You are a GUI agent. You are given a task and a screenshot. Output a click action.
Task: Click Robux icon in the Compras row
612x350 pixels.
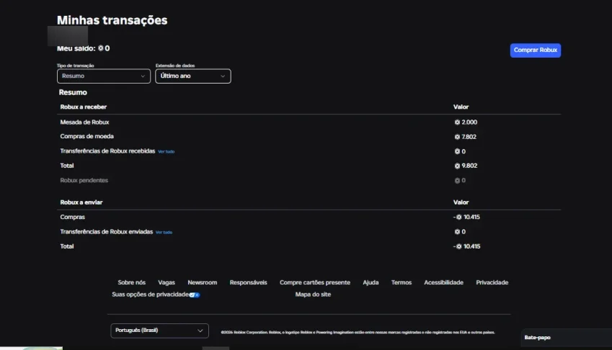click(x=459, y=217)
